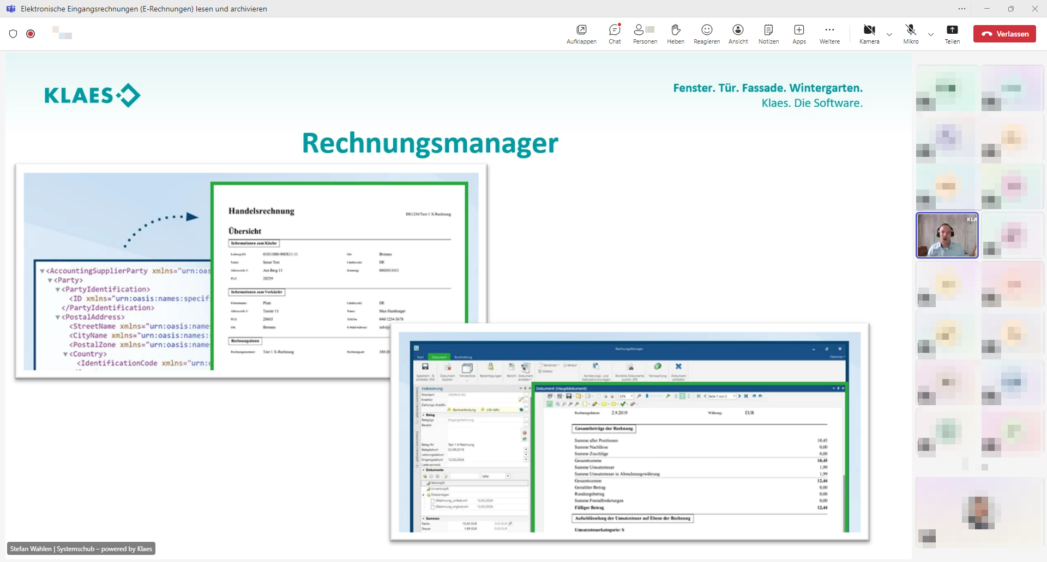Screen dimensions: 1047x562
Task: Click the KLAES logo on the slide
Action: (x=92, y=95)
